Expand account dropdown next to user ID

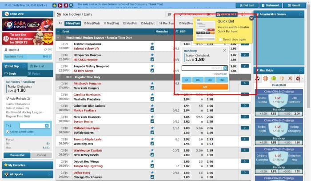tap(50, 50)
